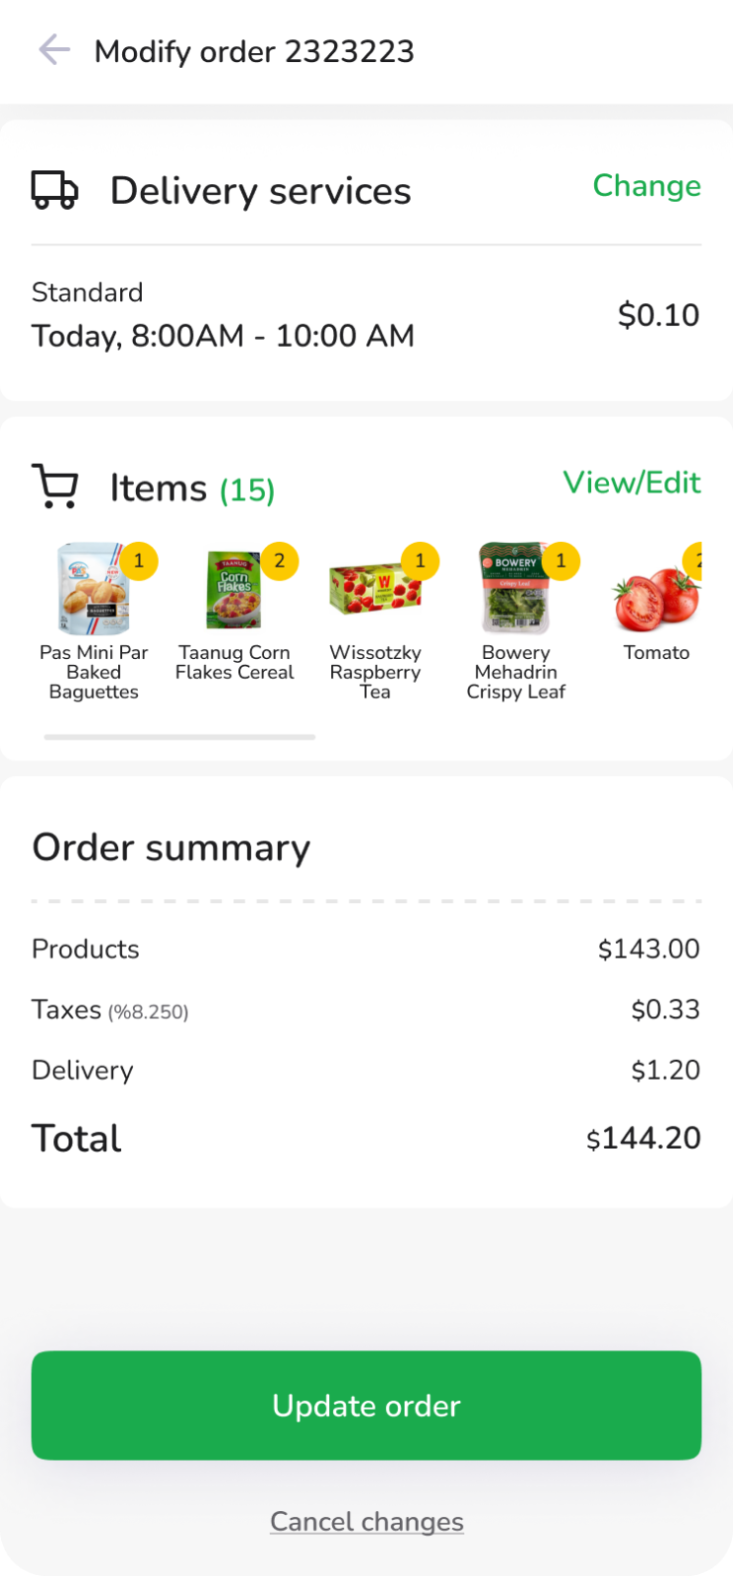Tap the quantity badge on Baguettes

139,561
